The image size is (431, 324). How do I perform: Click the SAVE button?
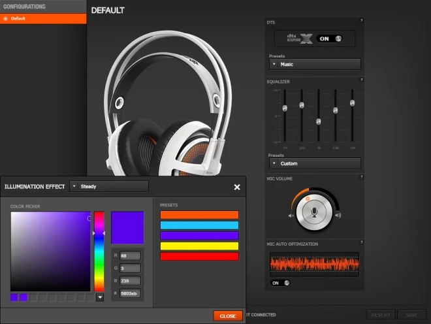pos(411,315)
